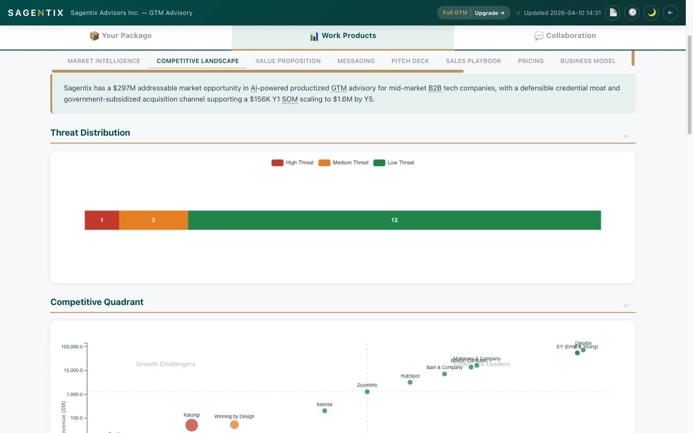Click the bar chart Work Products icon

[x=314, y=36]
